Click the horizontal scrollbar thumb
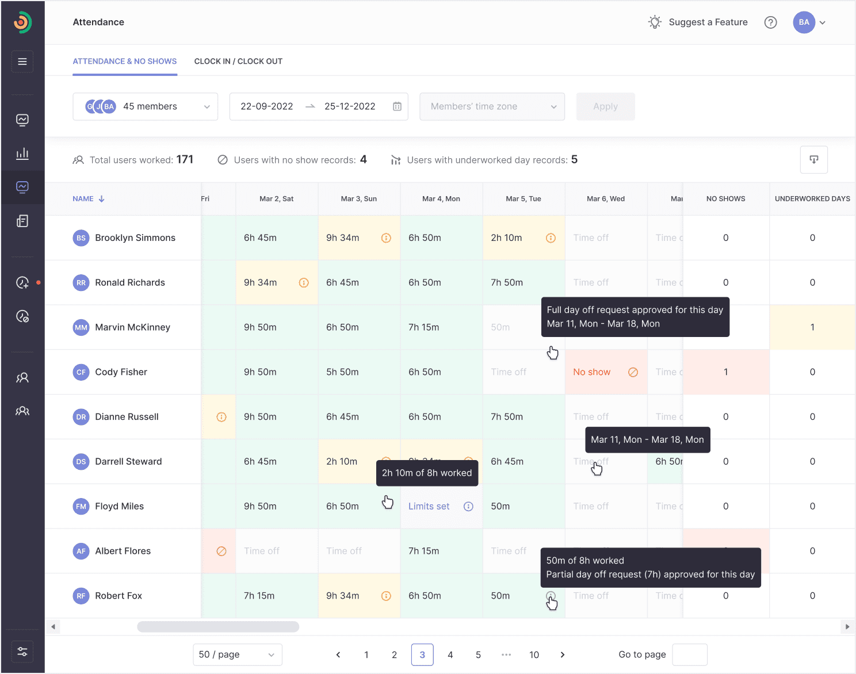Screen dimensions: 856x674 point(218,627)
